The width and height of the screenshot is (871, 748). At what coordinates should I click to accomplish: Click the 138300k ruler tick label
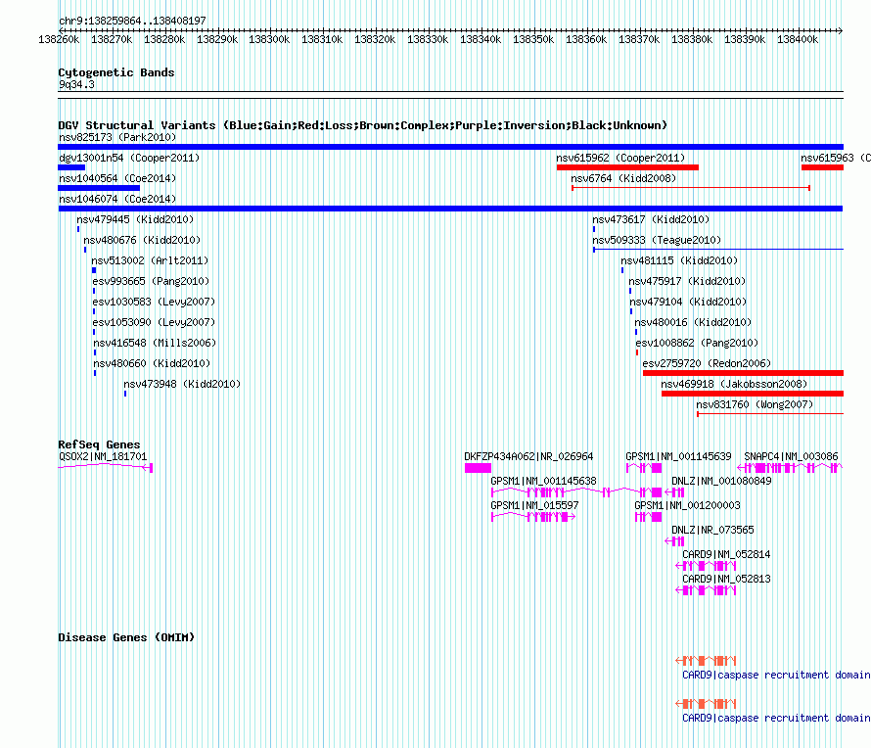tap(269, 40)
